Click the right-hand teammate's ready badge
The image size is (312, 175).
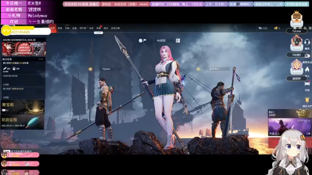(198, 69)
